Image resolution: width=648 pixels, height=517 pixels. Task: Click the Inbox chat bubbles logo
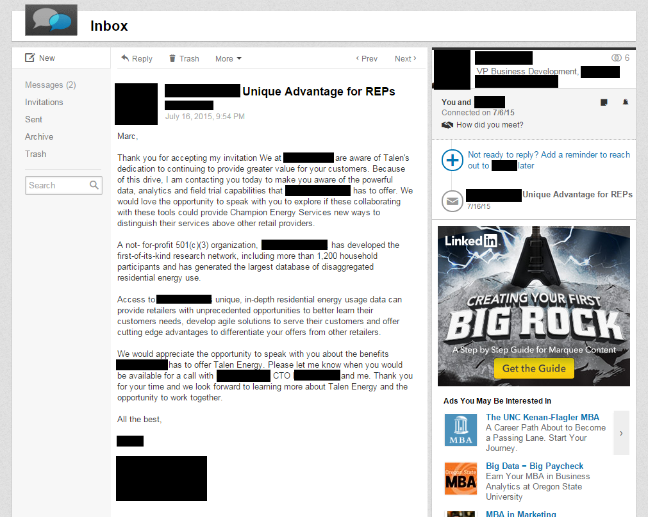(51, 20)
